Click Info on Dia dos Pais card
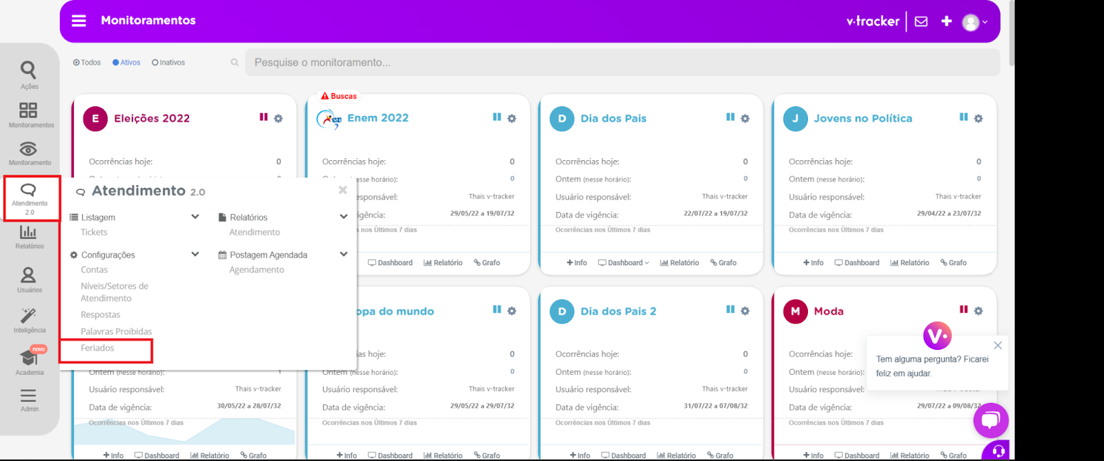This screenshot has height=461, width=1104. click(x=577, y=263)
